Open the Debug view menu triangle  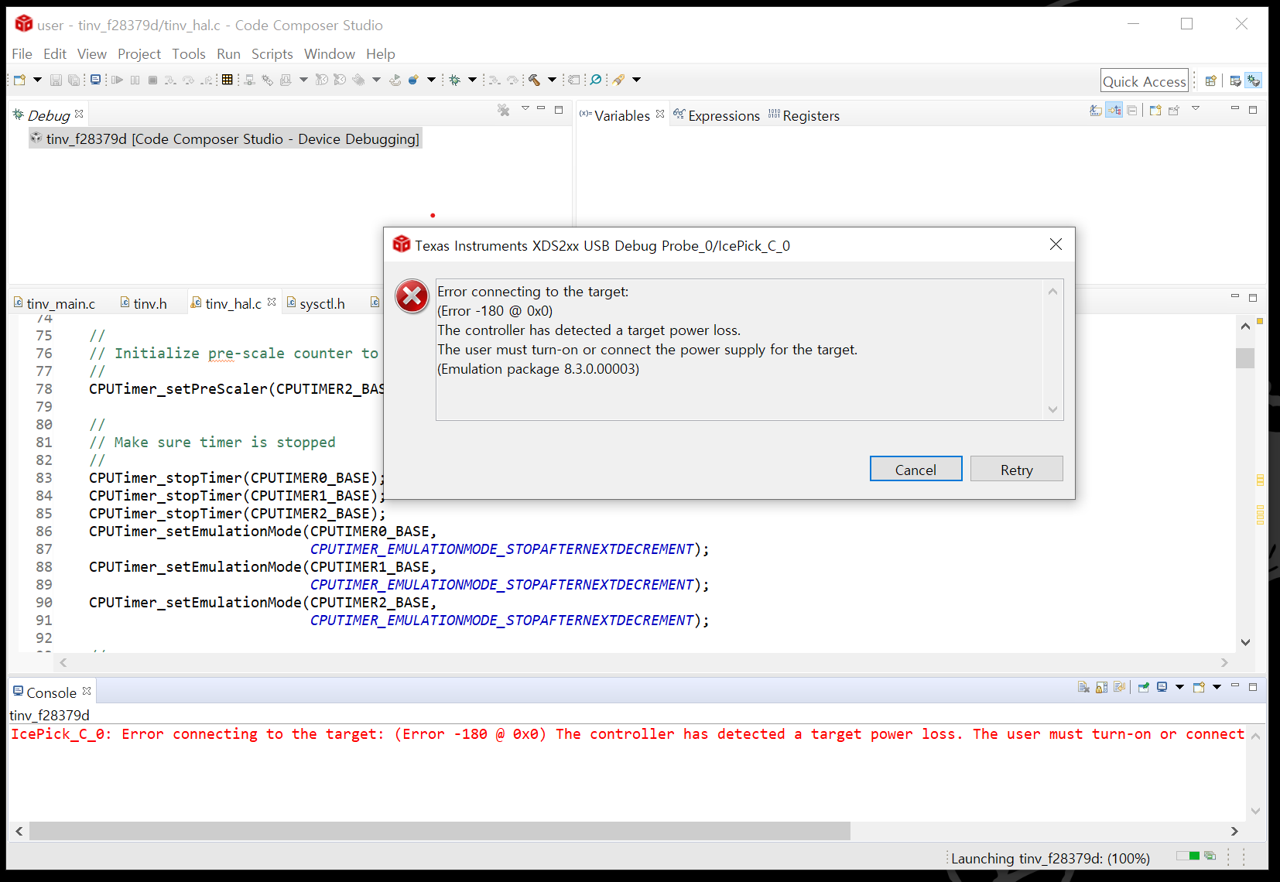coord(525,108)
